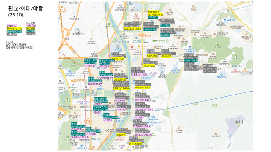This screenshot has height=152, width=271.
Task: Click the '전용59매(전)/전용84매(전)' legend line
Action: coord(19,47)
